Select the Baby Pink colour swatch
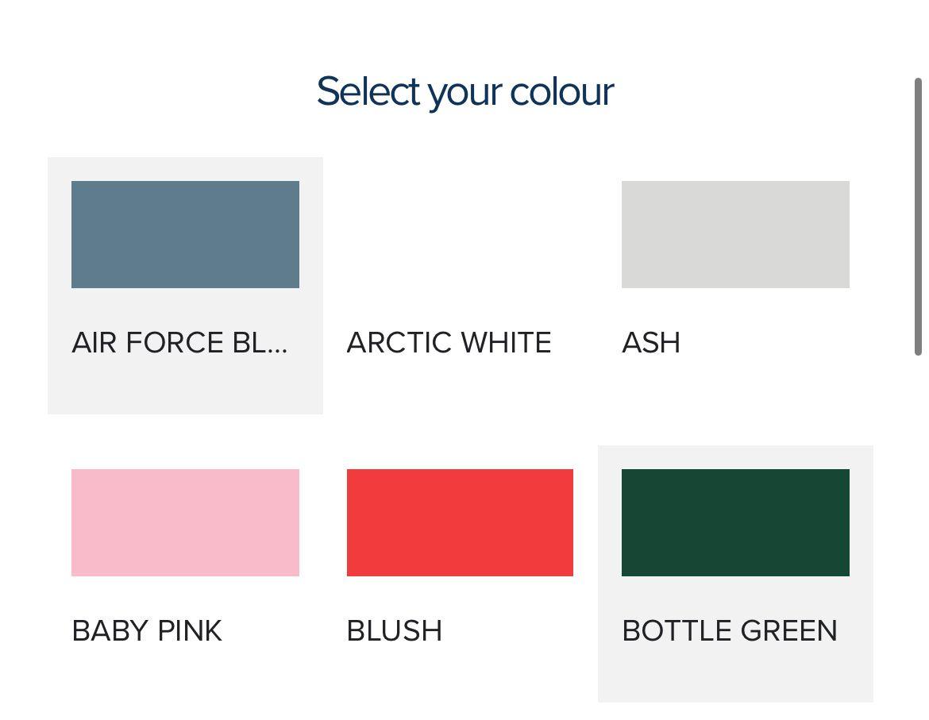This screenshot has width=929, height=720. click(185, 522)
